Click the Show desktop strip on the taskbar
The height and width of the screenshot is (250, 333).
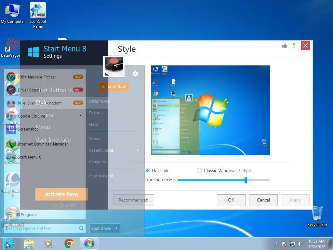[330, 243]
